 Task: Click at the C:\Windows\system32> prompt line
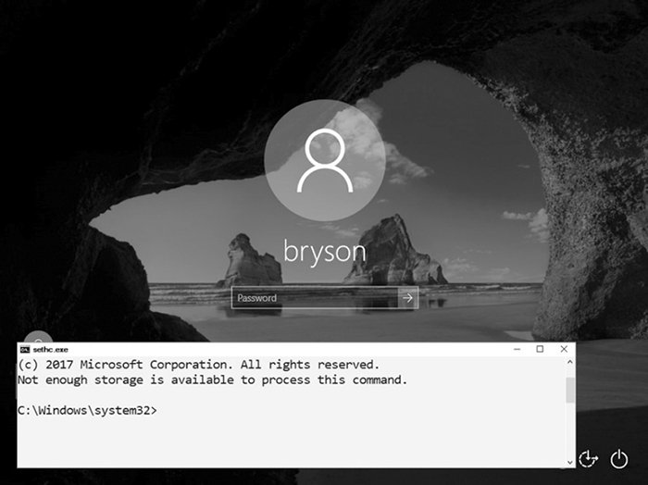point(87,410)
